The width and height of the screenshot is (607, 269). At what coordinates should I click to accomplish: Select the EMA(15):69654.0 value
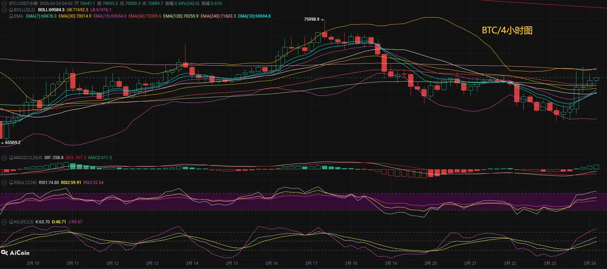pos(110,16)
